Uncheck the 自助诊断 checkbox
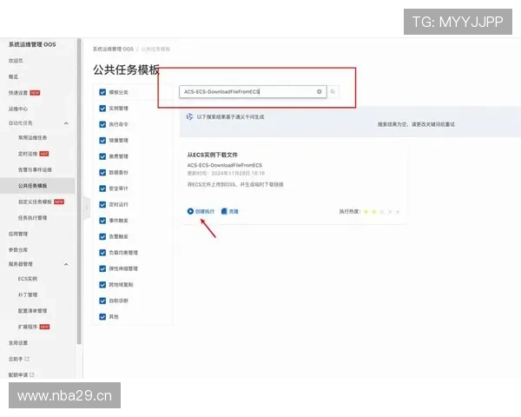The width and height of the screenshot is (521, 417). (x=102, y=301)
